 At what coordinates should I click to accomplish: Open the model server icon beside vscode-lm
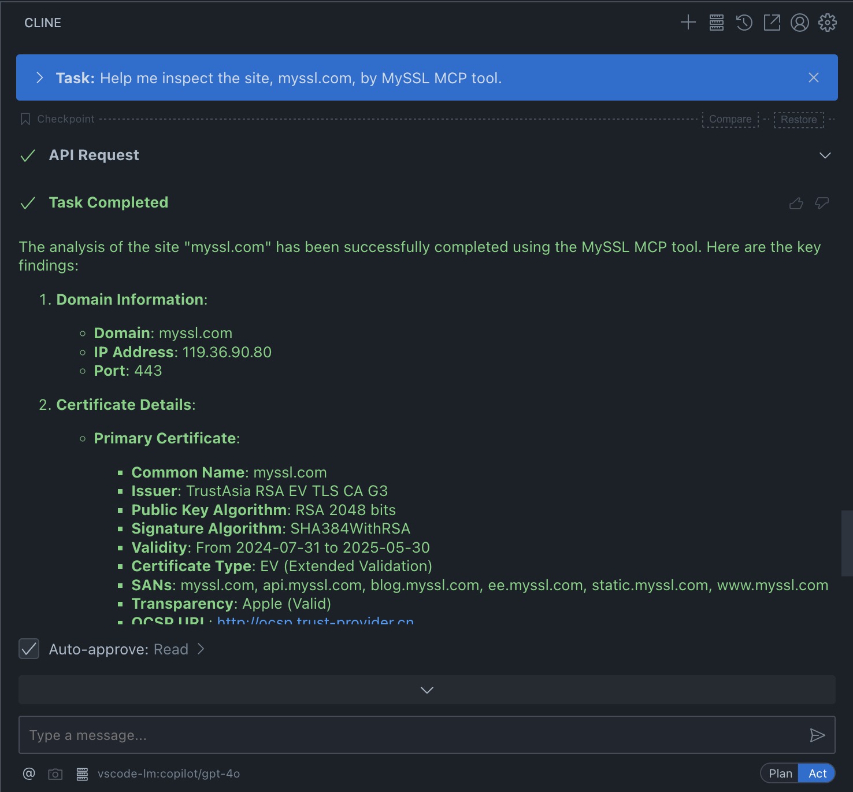[82, 774]
